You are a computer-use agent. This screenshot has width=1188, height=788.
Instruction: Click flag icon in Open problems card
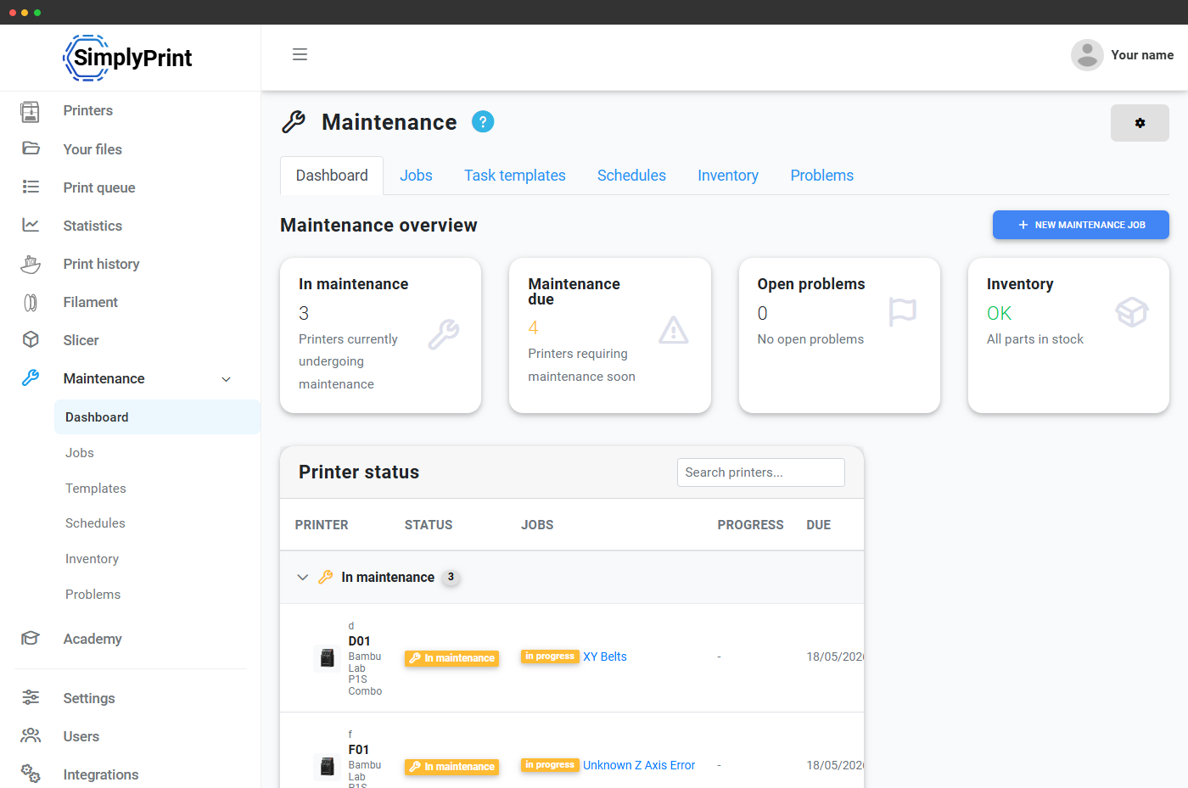[x=903, y=311]
